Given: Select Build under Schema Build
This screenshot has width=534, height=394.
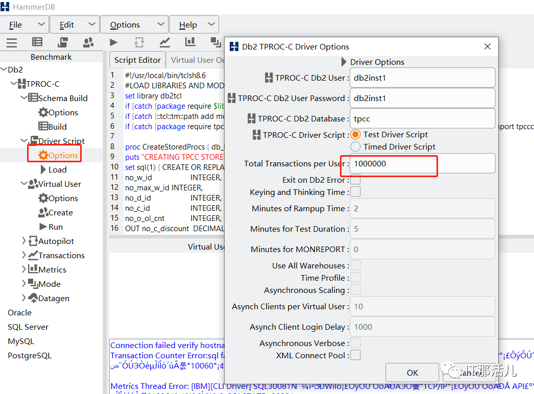Looking at the screenshot, I should (x=53, y=127).
